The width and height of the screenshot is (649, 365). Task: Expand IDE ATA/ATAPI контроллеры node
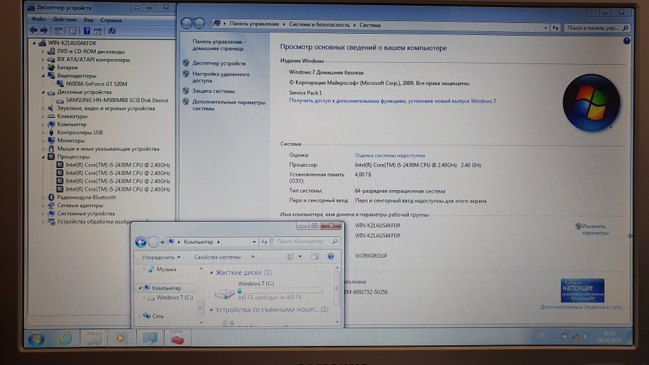click(x=43, y=60)
